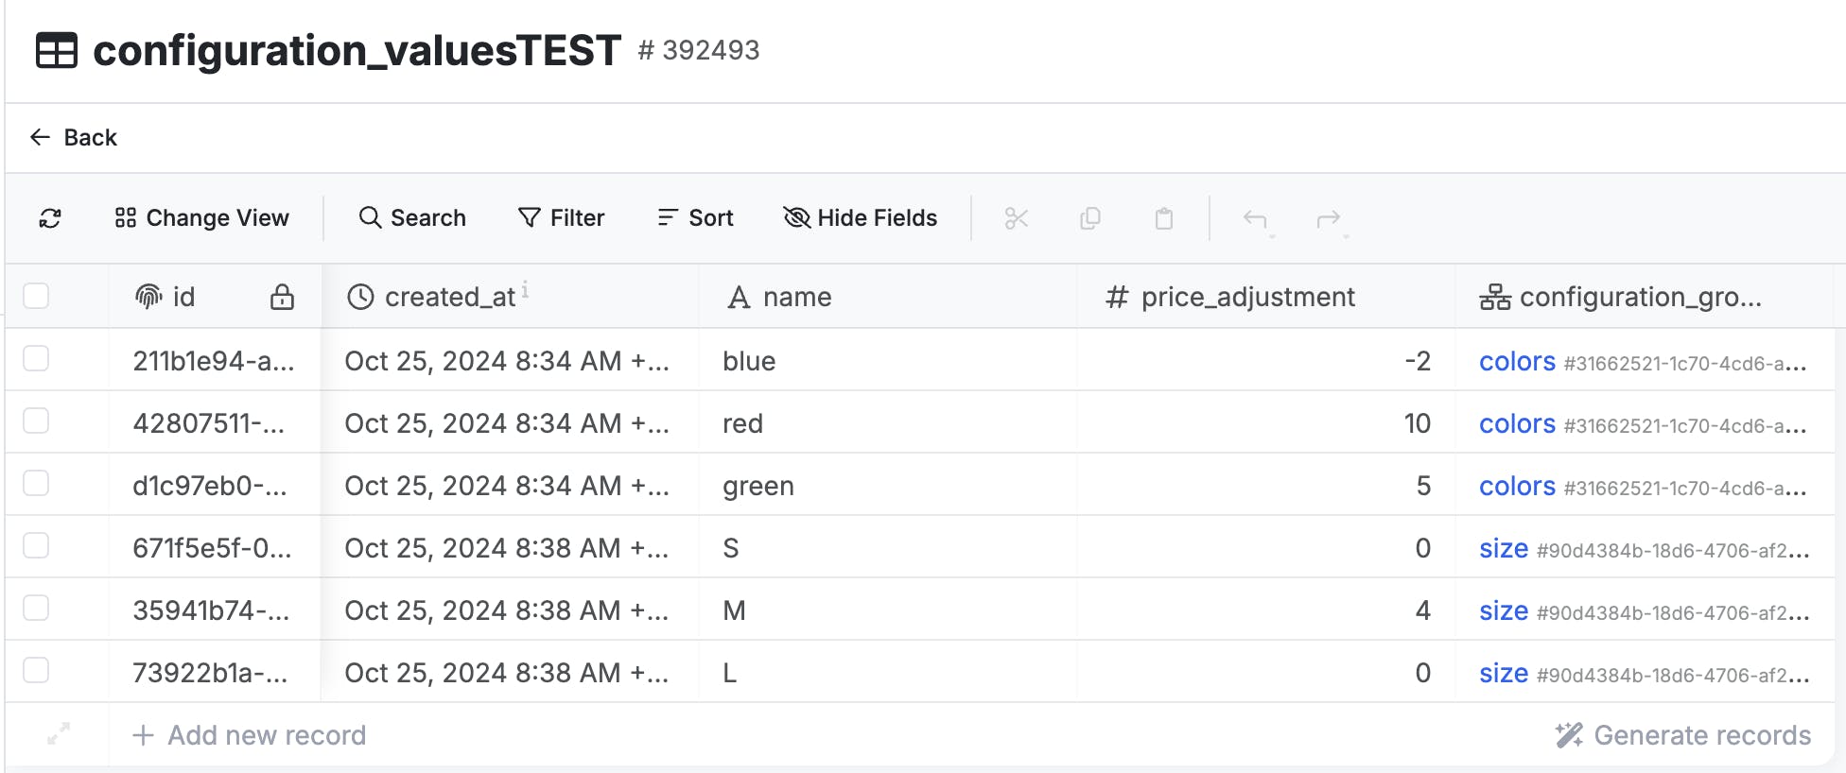The image size is (1846, 773).
Task: Open the Filter options
Action: [x=561, y=218]
